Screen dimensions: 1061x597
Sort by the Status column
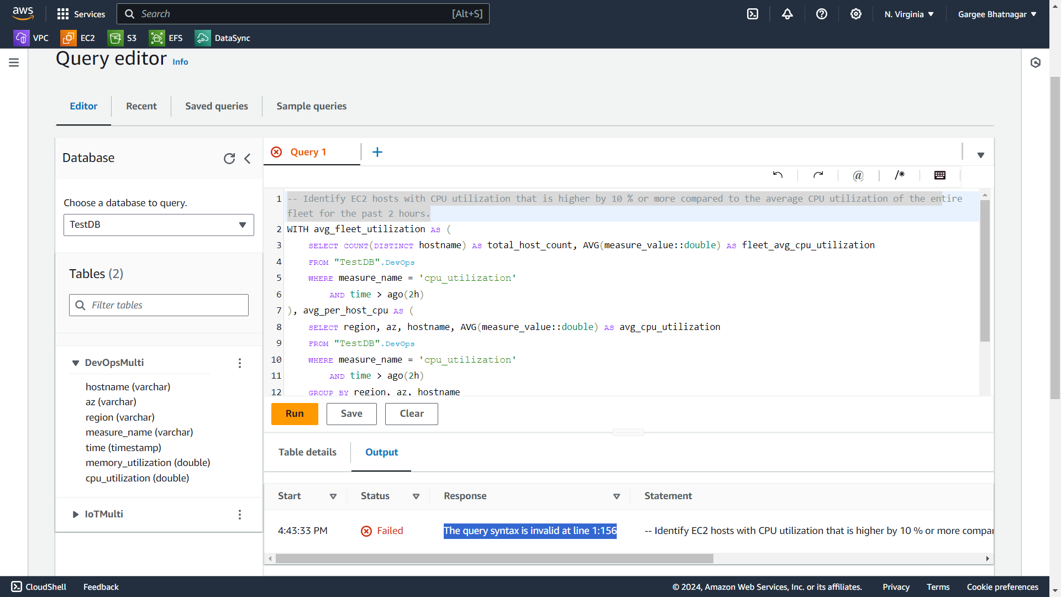coord(416,496)
